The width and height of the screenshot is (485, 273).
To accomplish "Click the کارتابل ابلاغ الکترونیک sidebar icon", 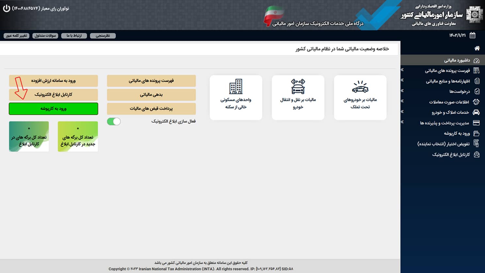I will point(477,154).
